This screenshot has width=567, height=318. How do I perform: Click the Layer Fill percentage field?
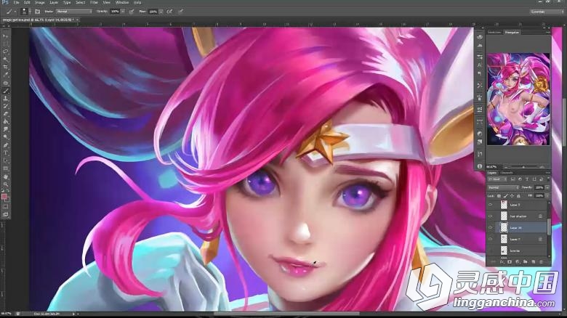coord(539,196)
